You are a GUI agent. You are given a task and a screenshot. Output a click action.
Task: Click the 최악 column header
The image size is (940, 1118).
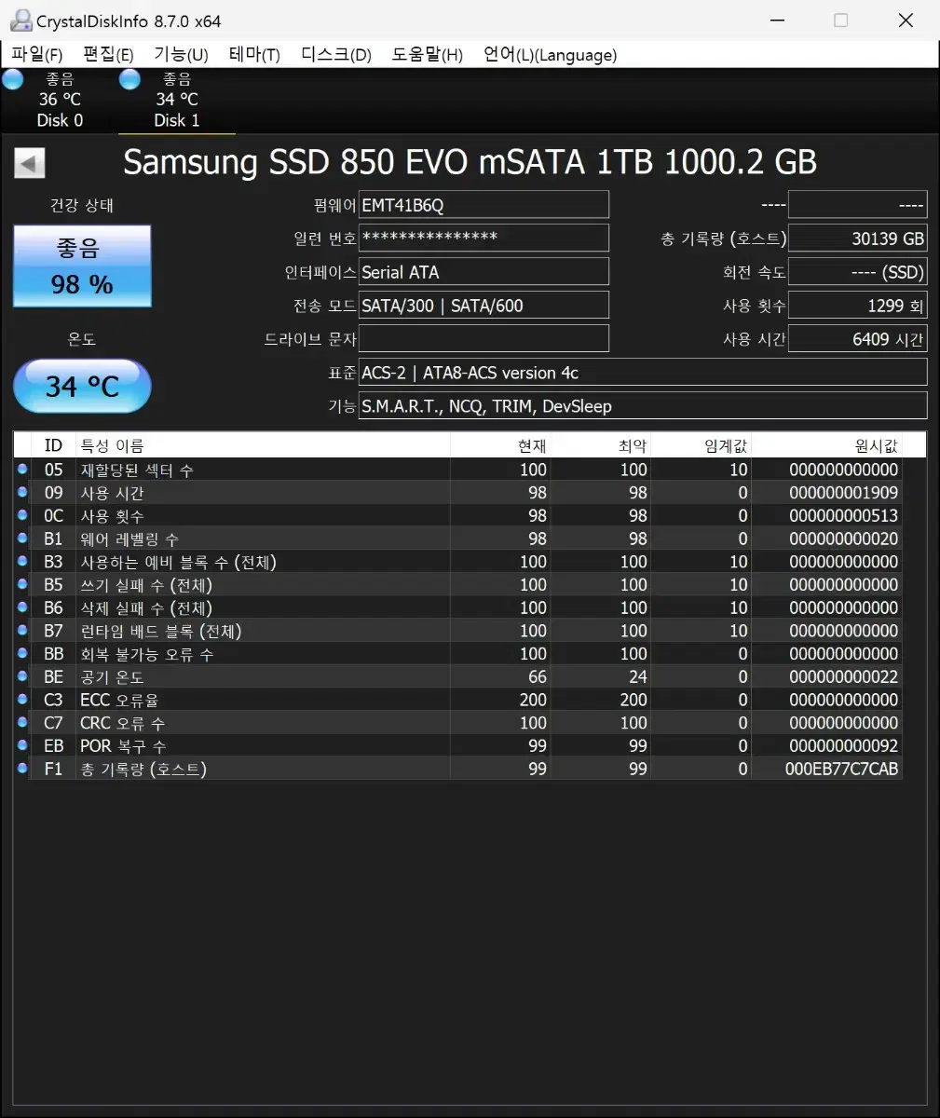601,445
